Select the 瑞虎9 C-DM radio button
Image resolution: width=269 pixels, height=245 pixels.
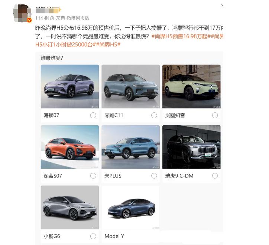[x=215, y=176]
